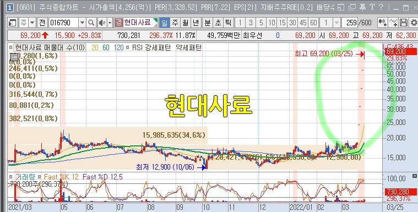418x212 pixels.
Task: Click the 전 button
Action: point(42,23)
